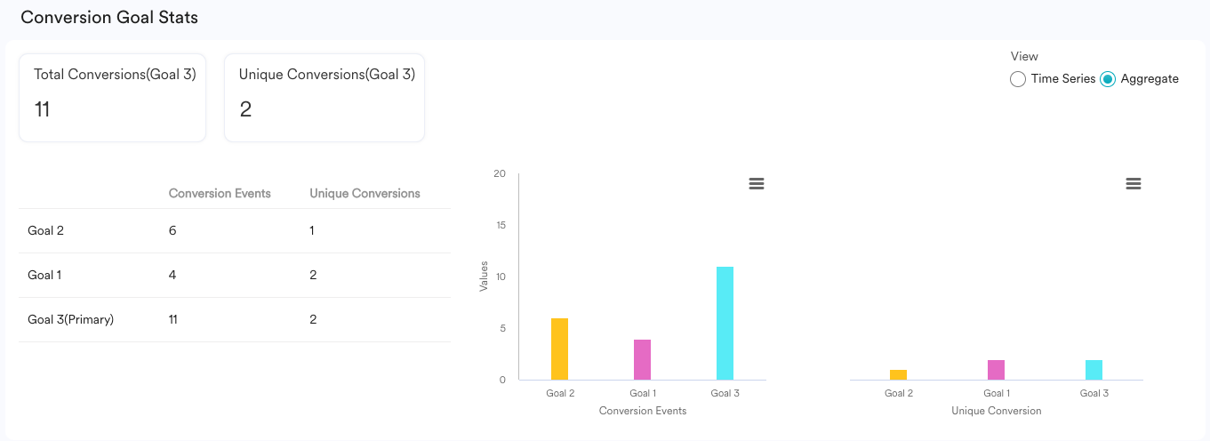Open the Conversion Events chart hamburger menu
Screen dimensions: 1210x441
[x=757, y=183]
